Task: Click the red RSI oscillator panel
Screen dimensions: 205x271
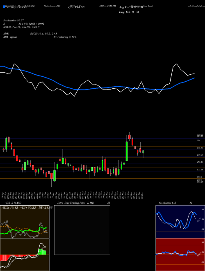Action: (180, 255)
